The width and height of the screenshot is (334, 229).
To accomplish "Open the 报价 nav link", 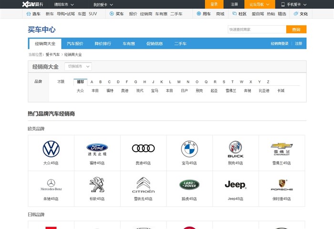I will (x=133, y=14).
